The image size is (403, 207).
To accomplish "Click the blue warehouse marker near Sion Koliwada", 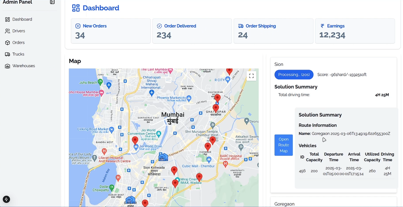I will [163, 157].
